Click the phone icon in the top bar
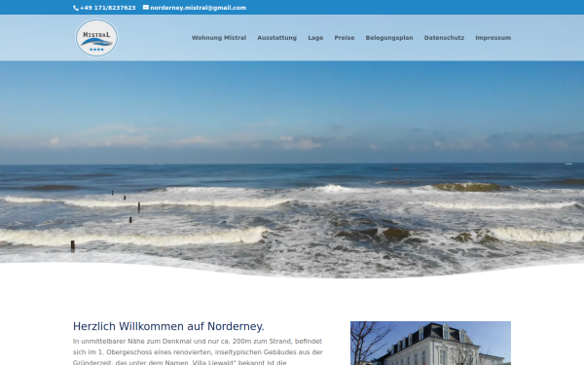584x365 pixels. (x=76, y=8)
